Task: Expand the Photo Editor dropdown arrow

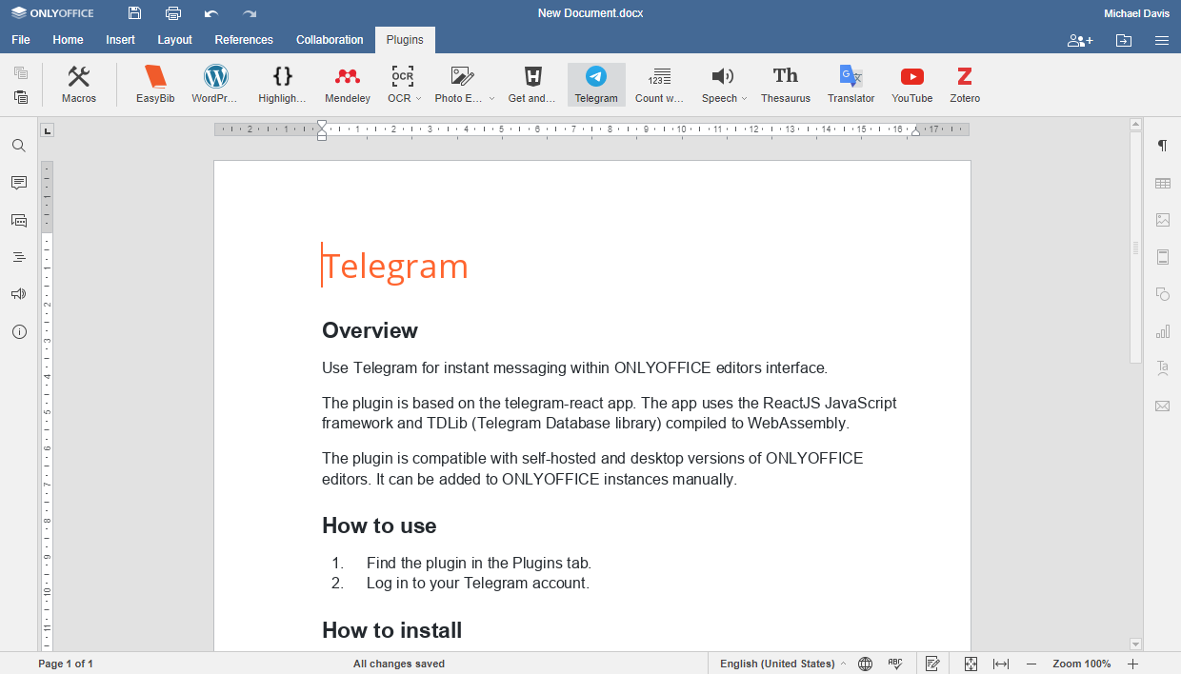Action: coord(491,98)
